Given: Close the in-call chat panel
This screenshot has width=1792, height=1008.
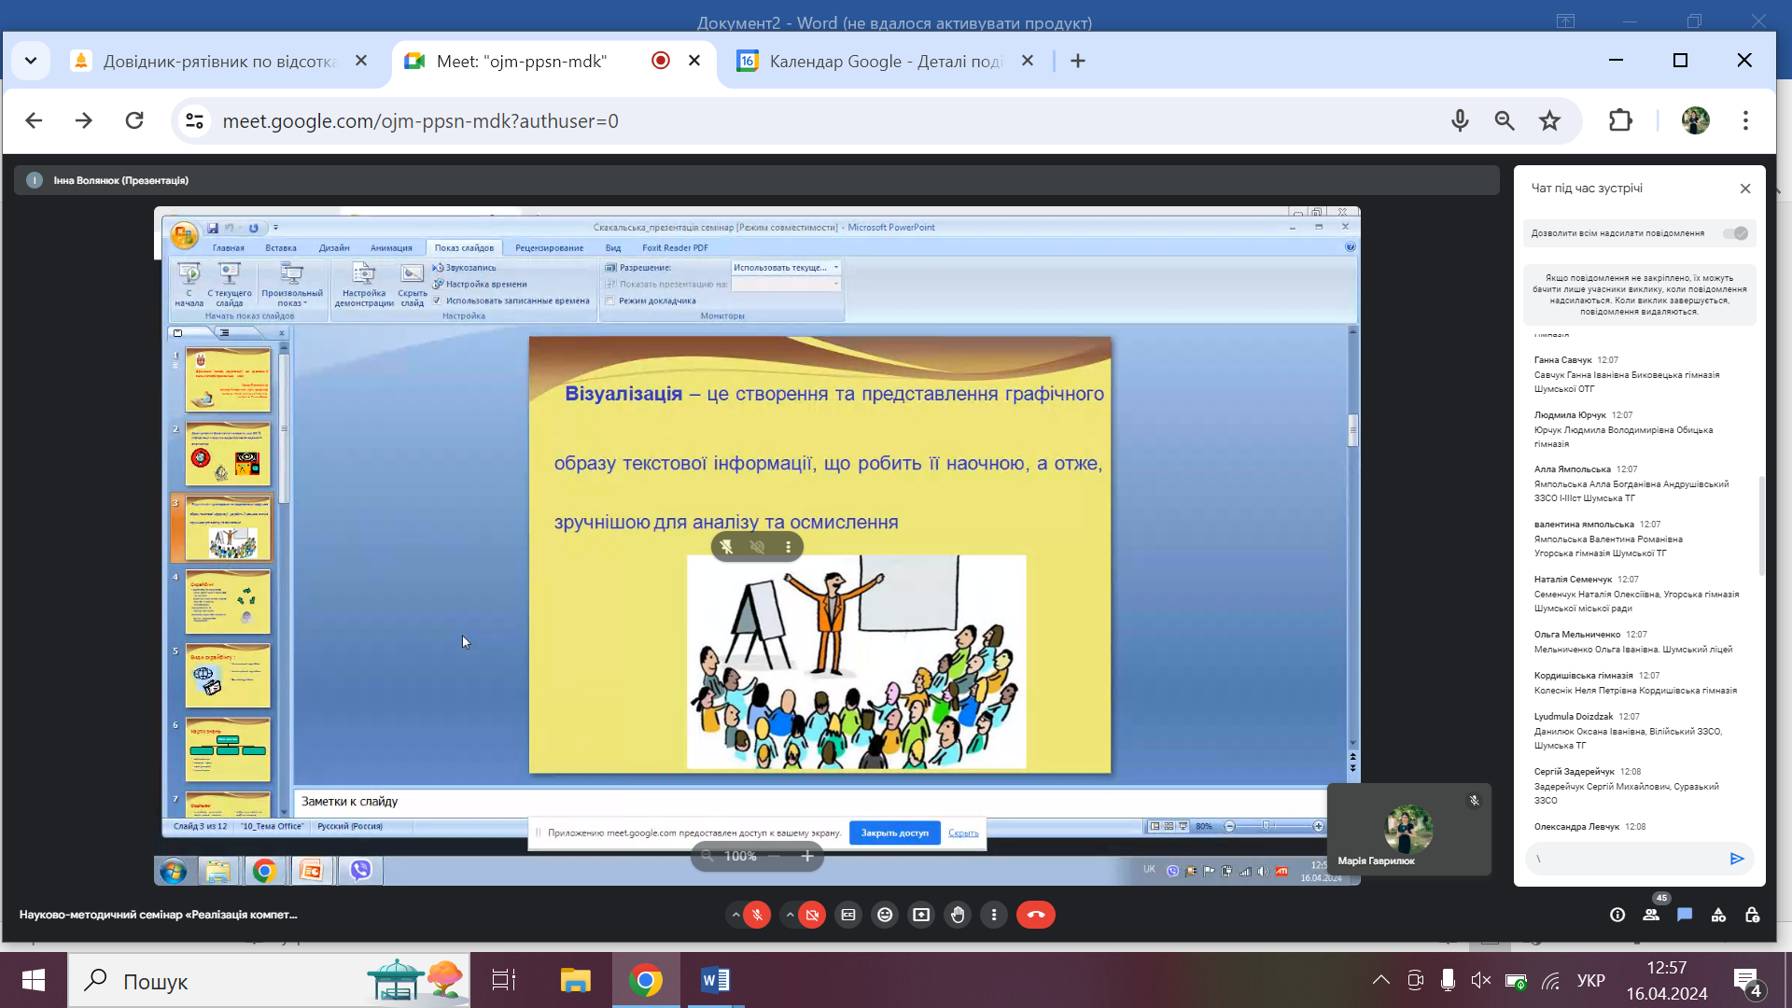Looking at the screenshot, I should (1745, 189).
